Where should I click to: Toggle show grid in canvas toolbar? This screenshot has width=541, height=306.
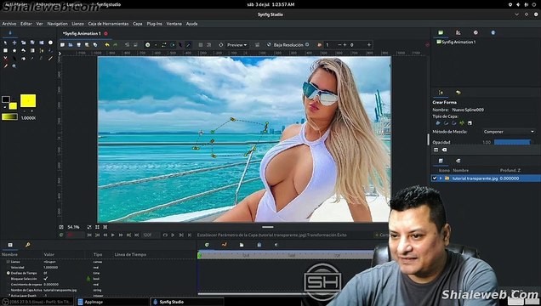pos(201,45)
